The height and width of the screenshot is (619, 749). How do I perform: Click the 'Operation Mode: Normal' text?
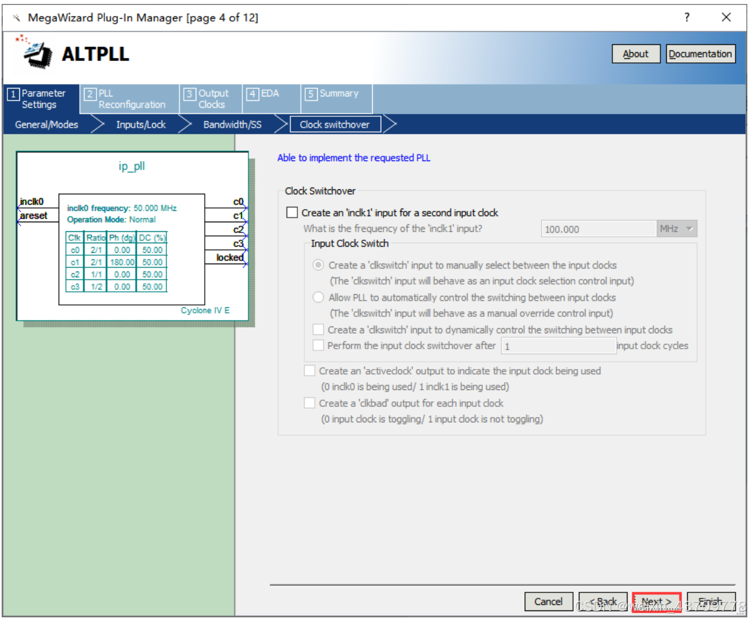pyautogui.click(x=111, y=219)
